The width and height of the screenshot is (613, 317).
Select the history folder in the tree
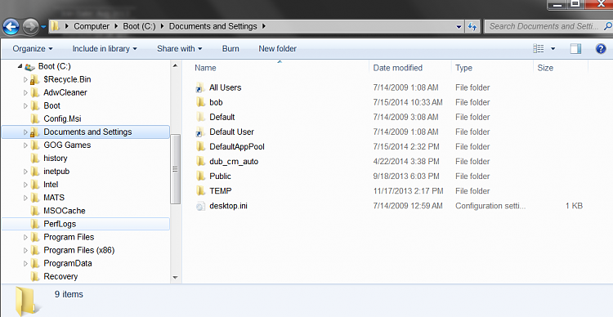[x=56, y=158]
